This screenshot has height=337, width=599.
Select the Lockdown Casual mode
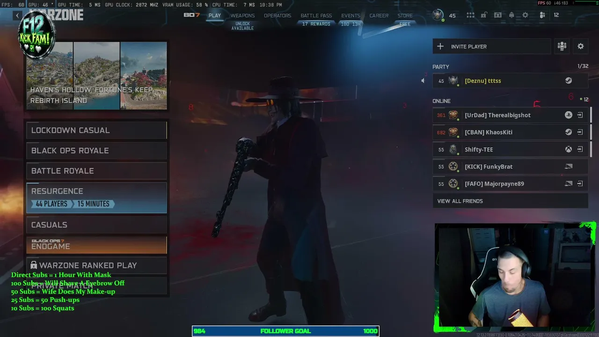(96, 130)
